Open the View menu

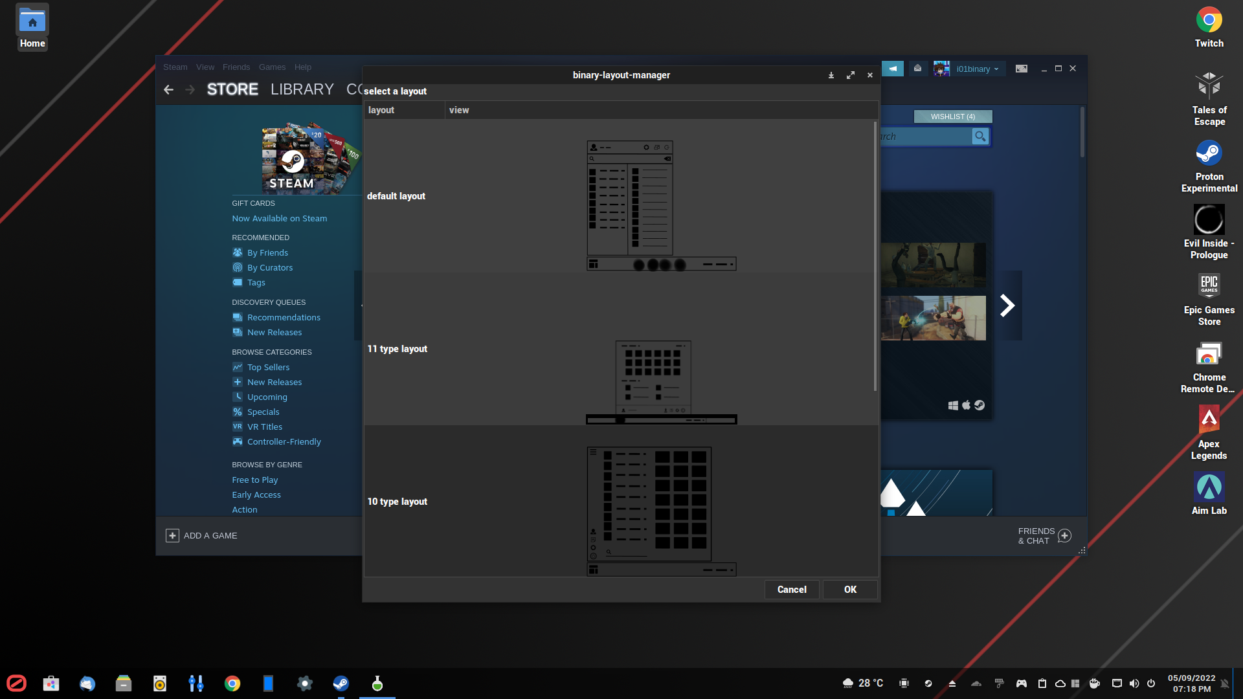(x=205, y=67)
